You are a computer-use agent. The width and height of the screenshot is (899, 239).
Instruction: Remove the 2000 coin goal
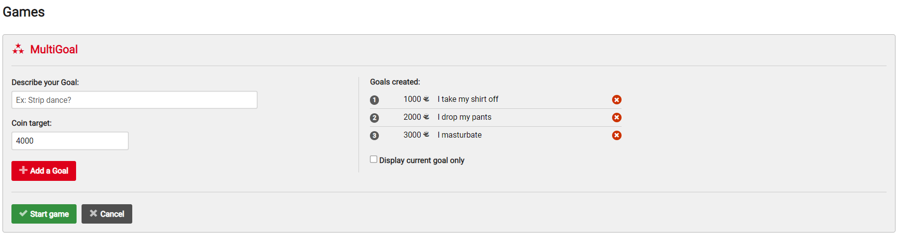point(617,117)
